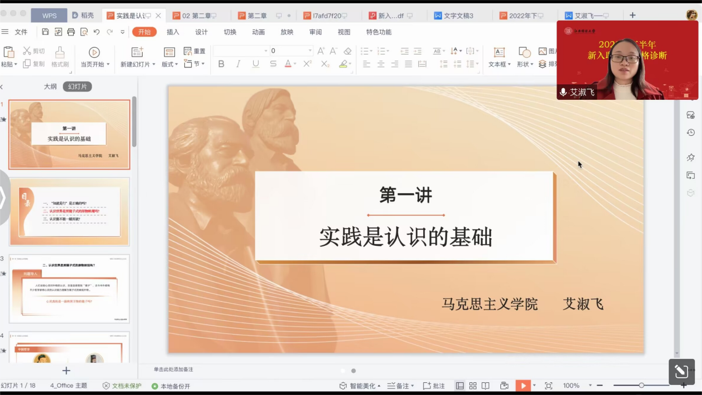The height and width of the screenshot is (395, 702).
Task: Decrease the paragraph indent
Action: click(x=404, y=51)
